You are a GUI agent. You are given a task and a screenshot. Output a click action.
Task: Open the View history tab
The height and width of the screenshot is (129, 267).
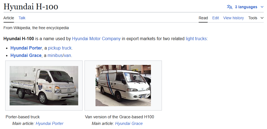coord(234,18)
